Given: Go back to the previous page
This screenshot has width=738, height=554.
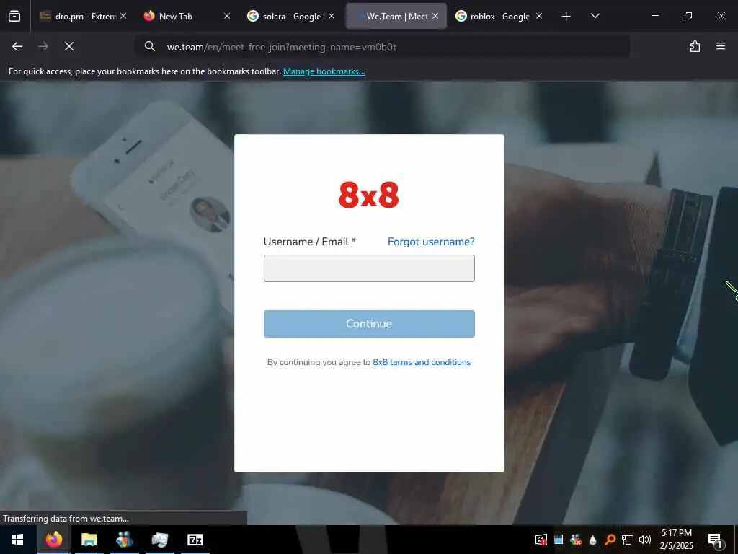Looking at the screenshot, I should pos(17,46).
